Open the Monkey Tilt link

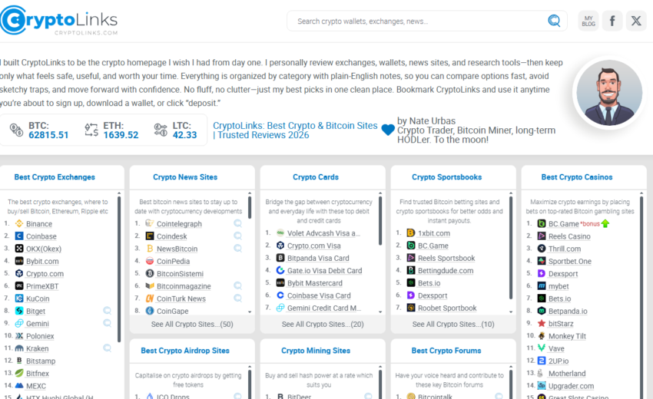(x=567, y=336)
